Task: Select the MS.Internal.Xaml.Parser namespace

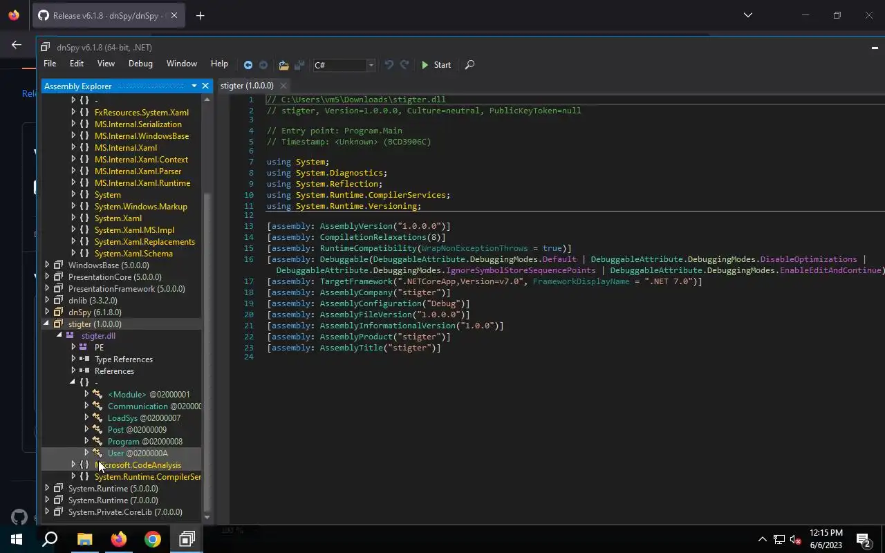Action: [138, 171]
